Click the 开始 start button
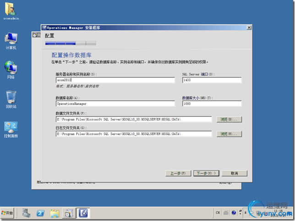This screenshot has height=221, width=295. pyautogui.click(x=7, y=213)
